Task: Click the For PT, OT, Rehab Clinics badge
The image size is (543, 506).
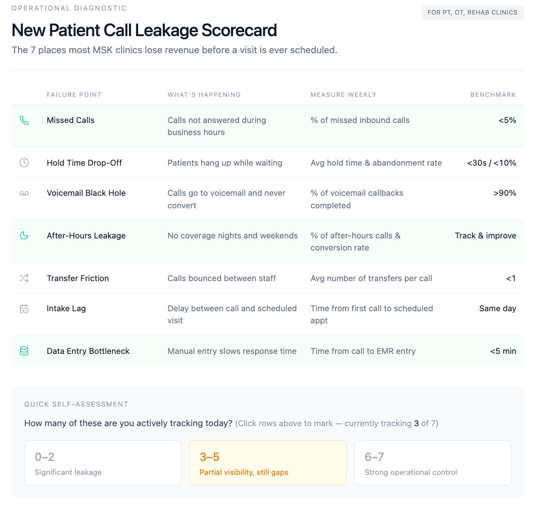Action: [472, 13]
